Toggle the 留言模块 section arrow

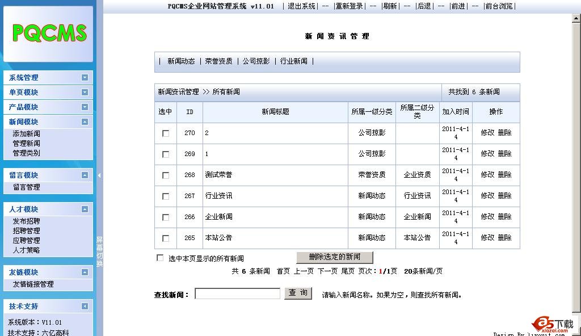point(85,175)
